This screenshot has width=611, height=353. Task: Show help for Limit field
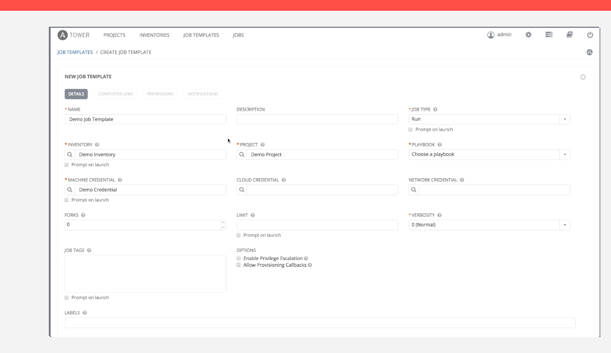tap(252, 215)
